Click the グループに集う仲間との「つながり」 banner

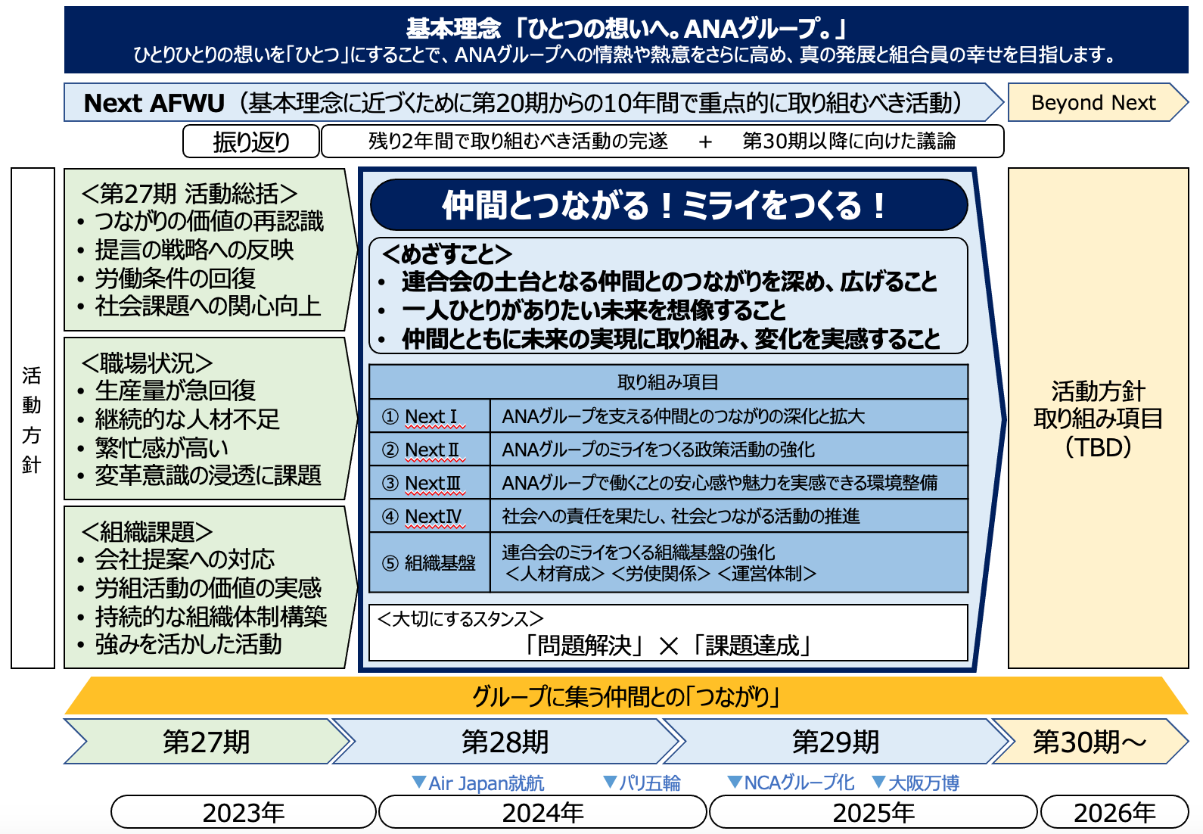point(626,696)
